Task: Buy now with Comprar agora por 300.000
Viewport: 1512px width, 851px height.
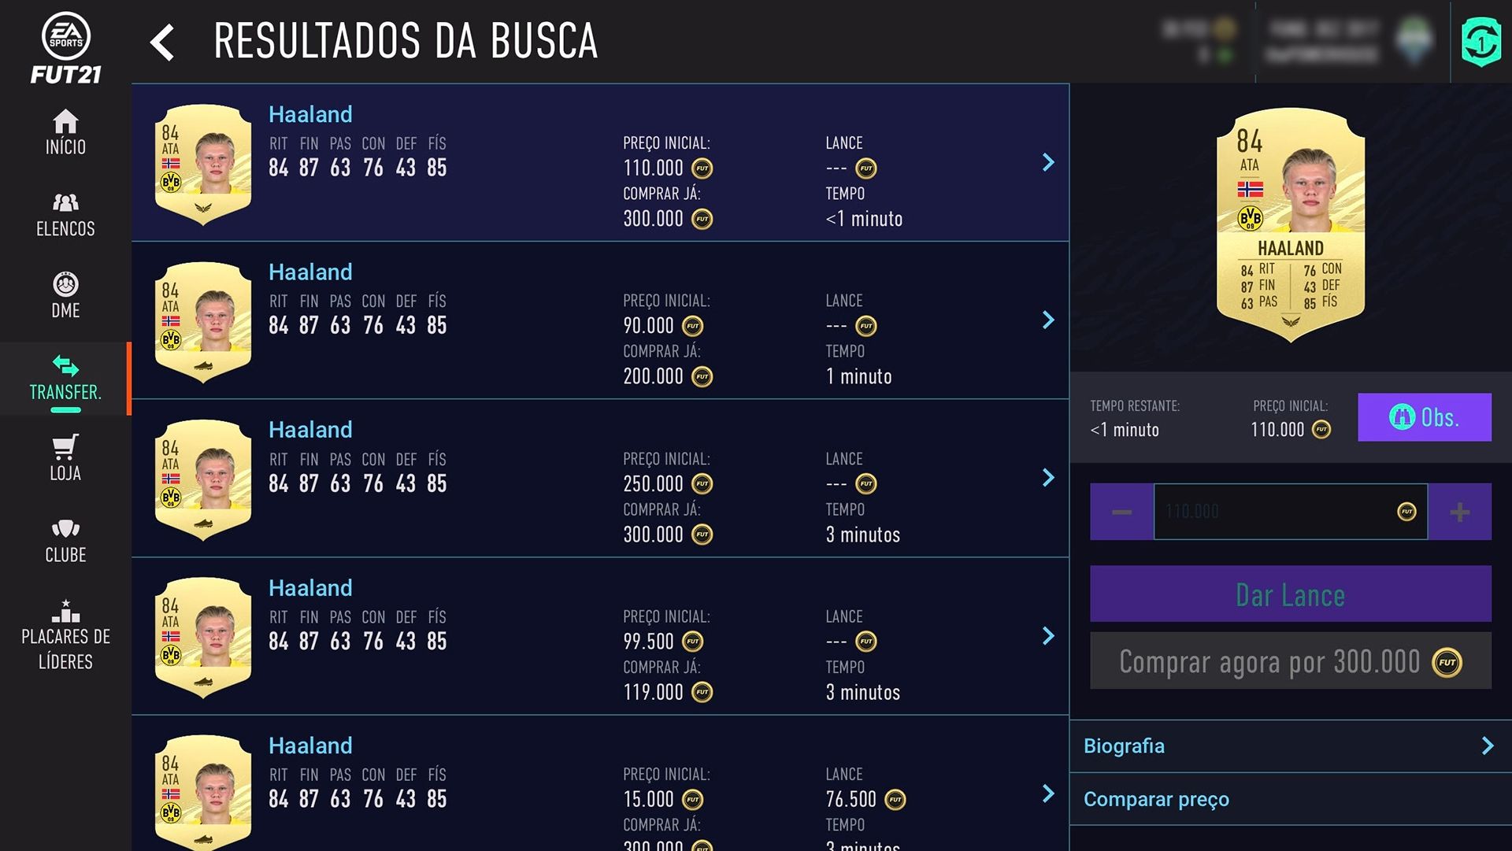Action: [1290, 661]
